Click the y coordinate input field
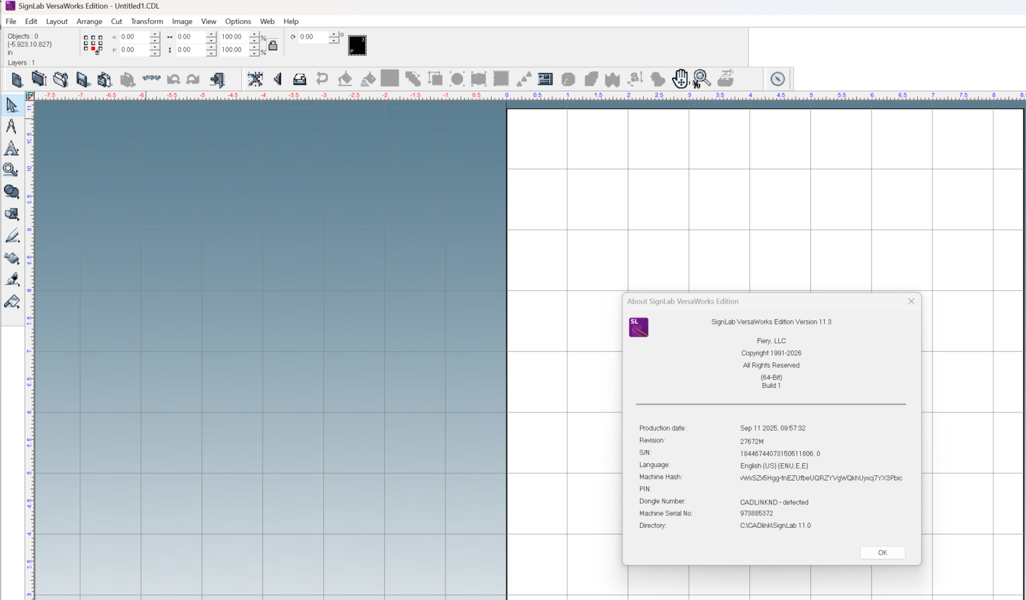 tap(134, 49)
